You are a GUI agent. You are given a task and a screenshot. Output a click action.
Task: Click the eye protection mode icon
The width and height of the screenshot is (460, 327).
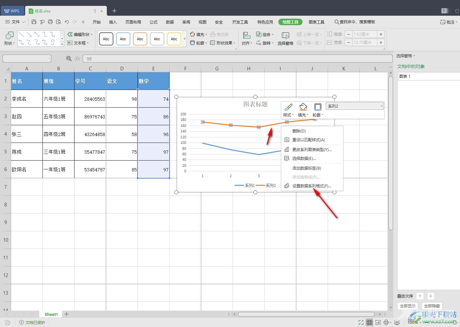point(397,322)
